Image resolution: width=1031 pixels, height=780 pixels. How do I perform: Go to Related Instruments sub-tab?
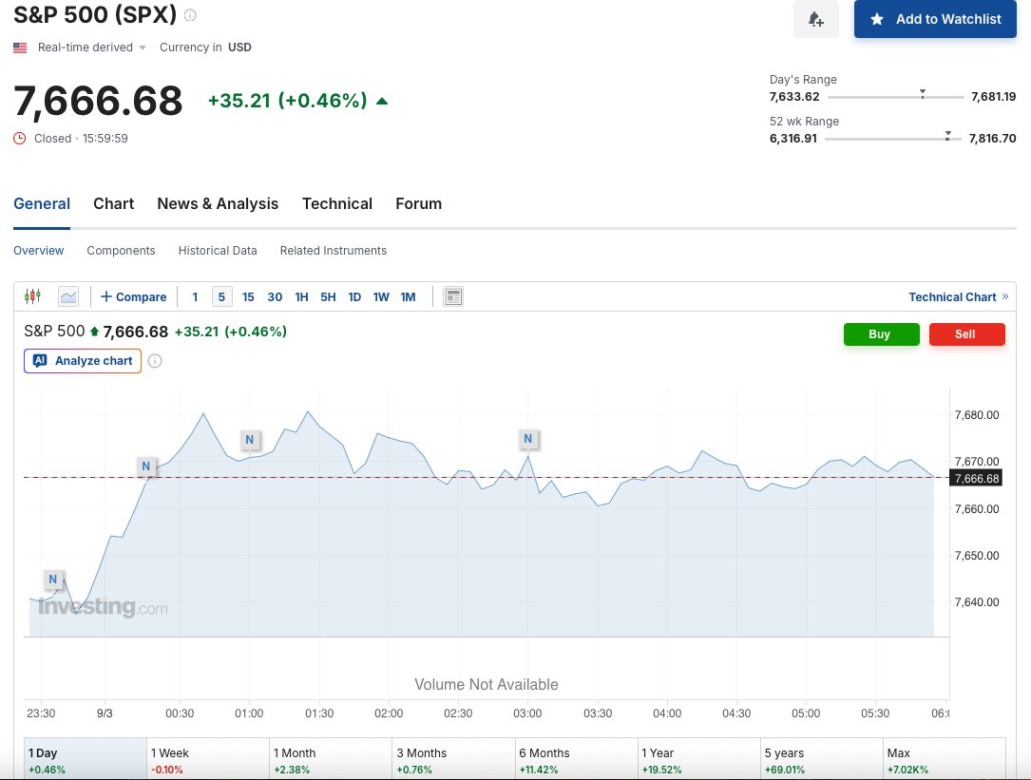(334, 251)
